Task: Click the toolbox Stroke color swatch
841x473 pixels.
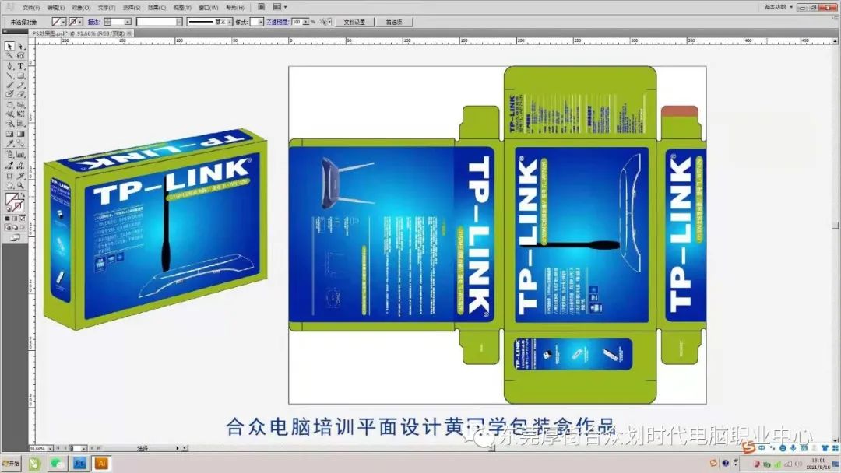Action: (18, 206)
